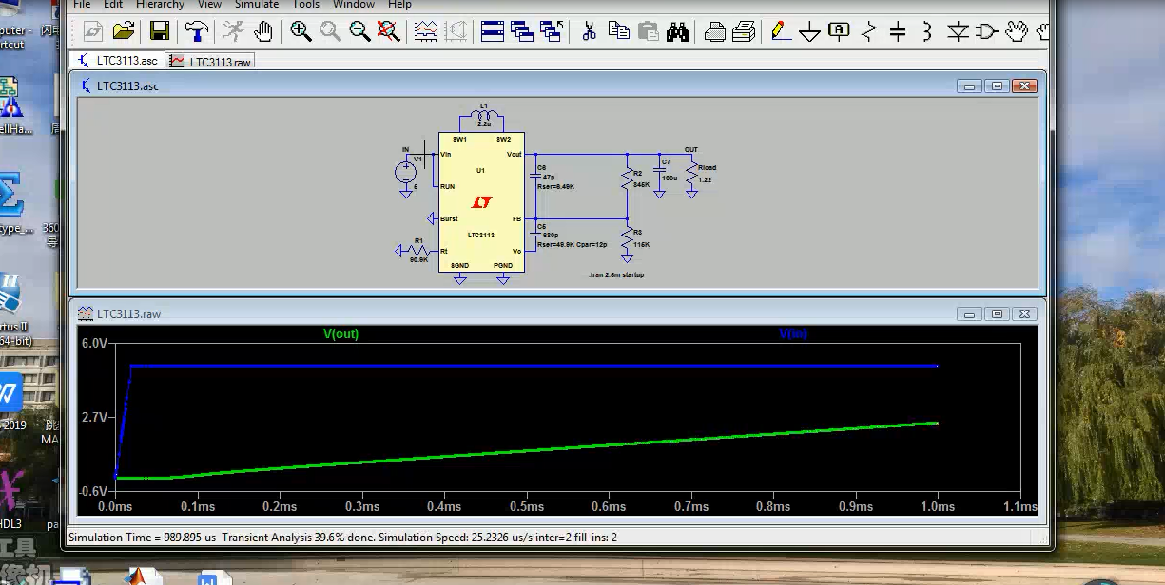Click the Print icon
The image size is (1165, 585).
pos(744,31)
